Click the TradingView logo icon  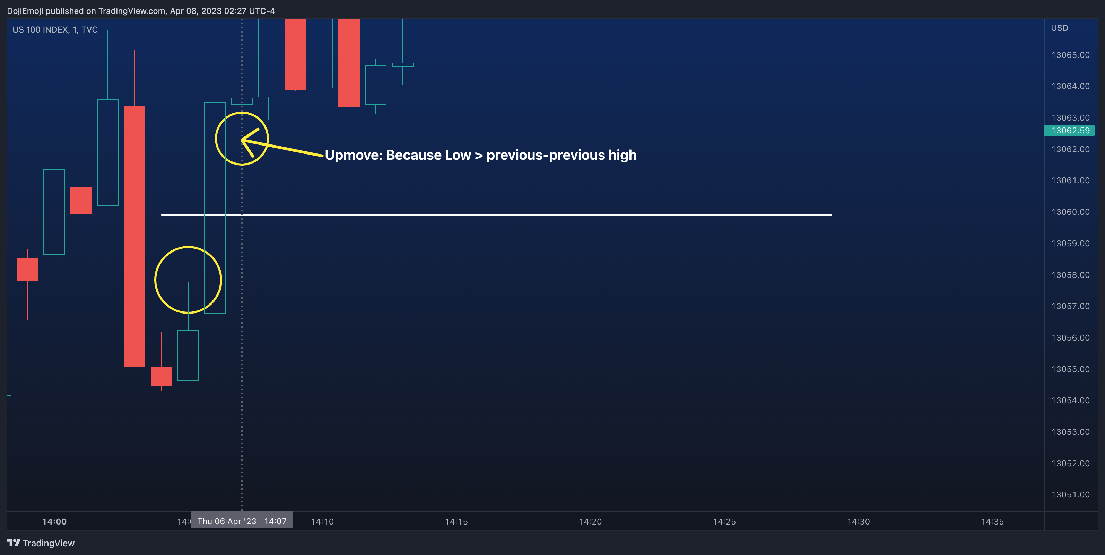13,543
